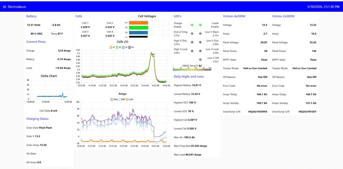The image size is (343, 169).
Task: Click the Electrodacus title in the header
Action: coord(17,7)
